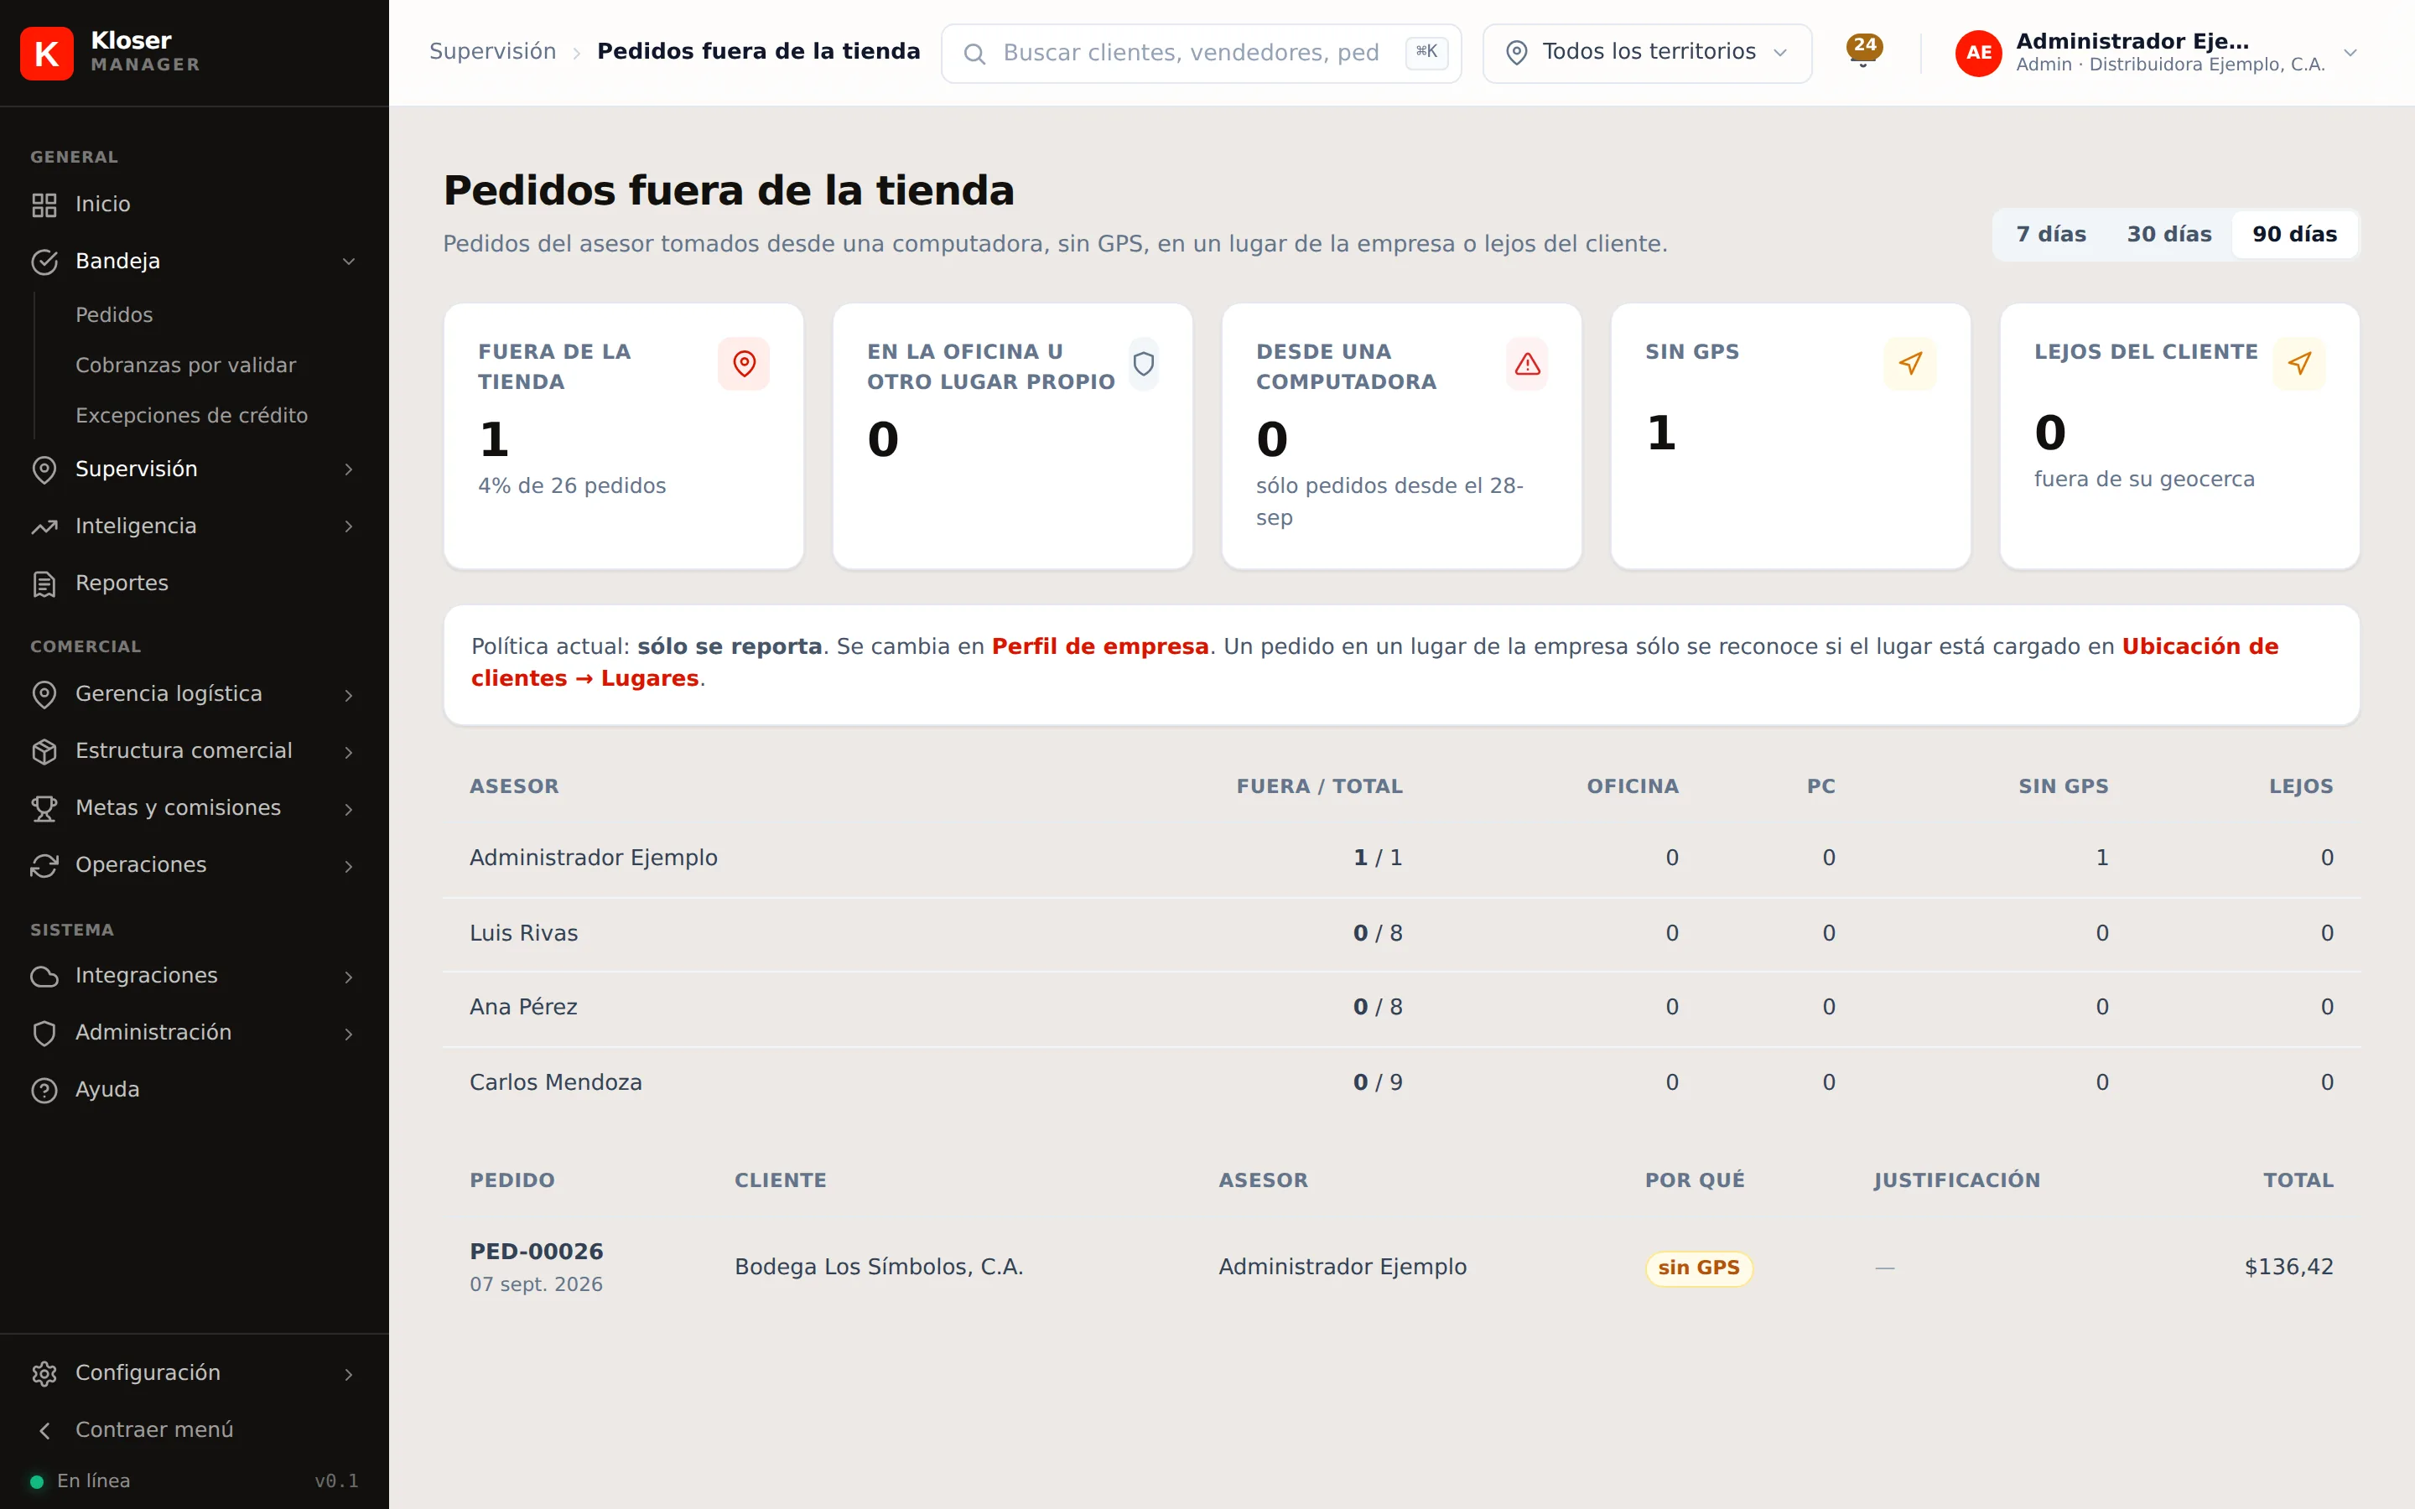Expand Metas y comisiones chevron
Viewport: 2415px width, 1509px height.
click(348, 808)
